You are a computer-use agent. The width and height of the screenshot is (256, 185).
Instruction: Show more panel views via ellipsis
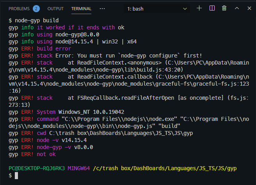[102, 9]
